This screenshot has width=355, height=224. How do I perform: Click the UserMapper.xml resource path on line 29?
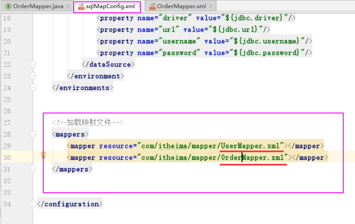coord(210,146)
